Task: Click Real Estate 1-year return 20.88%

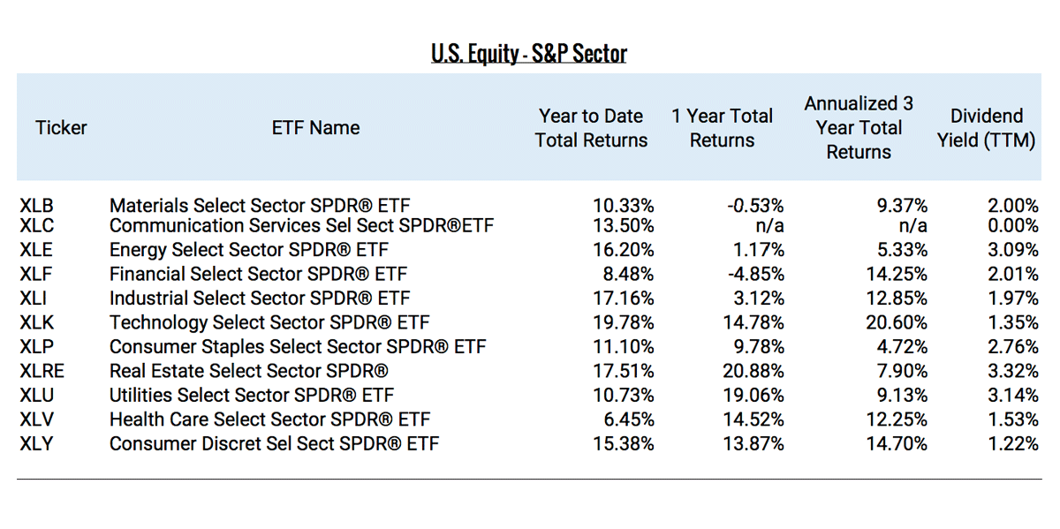Action: [753, 371]
